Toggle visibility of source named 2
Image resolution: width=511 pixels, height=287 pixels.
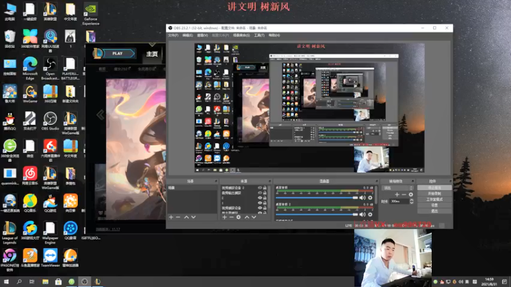260,198
